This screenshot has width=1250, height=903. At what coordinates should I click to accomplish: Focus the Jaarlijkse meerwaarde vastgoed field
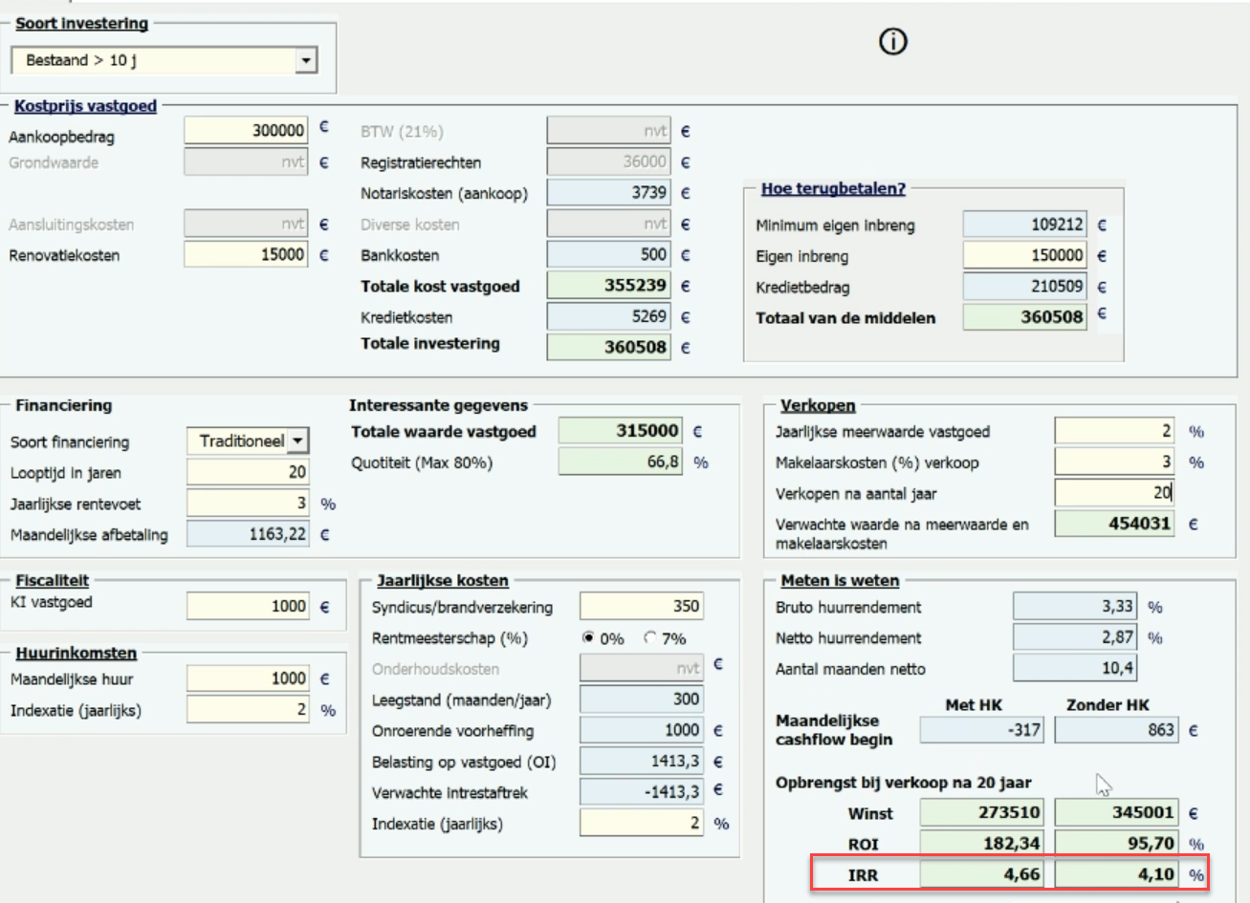point(1114,431)
